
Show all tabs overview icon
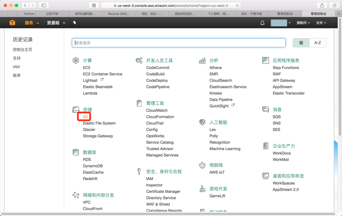pyautogui.click(x=334, y=5)
